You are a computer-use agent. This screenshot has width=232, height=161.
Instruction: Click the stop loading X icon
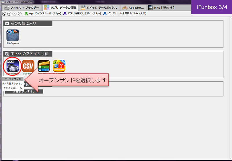(x=14, y=14)
